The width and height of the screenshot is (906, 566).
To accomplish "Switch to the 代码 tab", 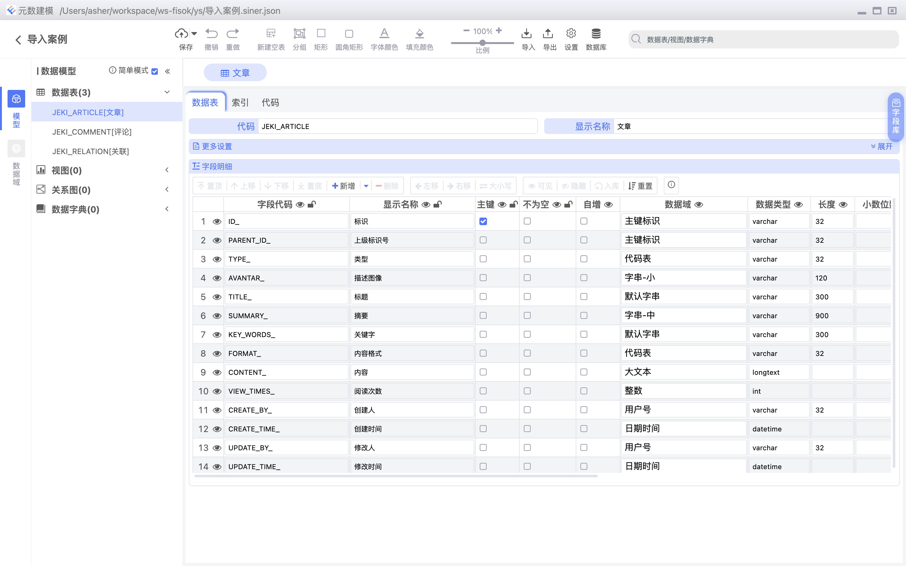I will (x=270, y=103).
